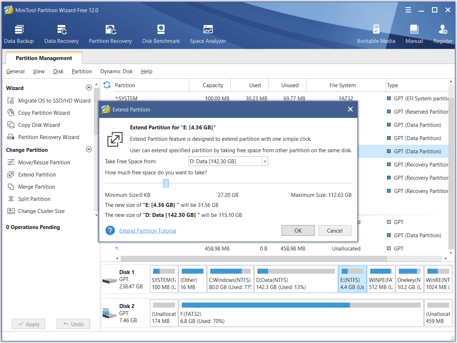Open the hamburger menu in the title bar
The image size is (457, 343).
[x=408, y=10]
